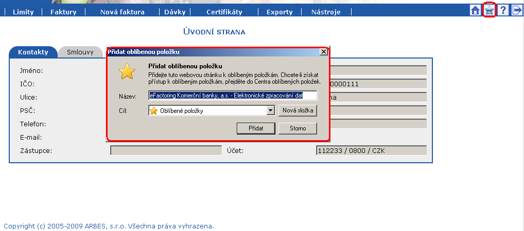Click the Nová složka button
This screenshot has height=231, width=524.
coord(298,110)
